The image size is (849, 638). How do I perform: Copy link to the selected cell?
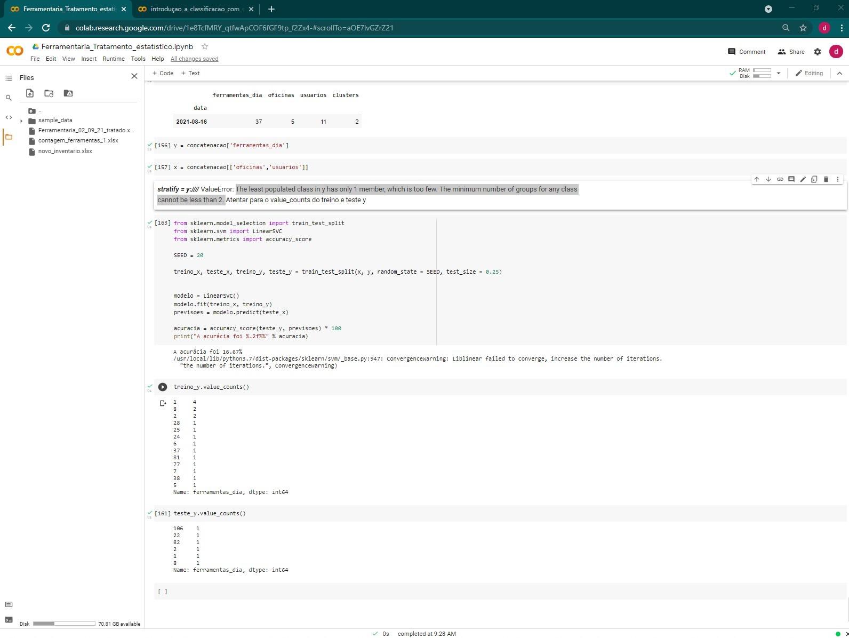(780, 179)
